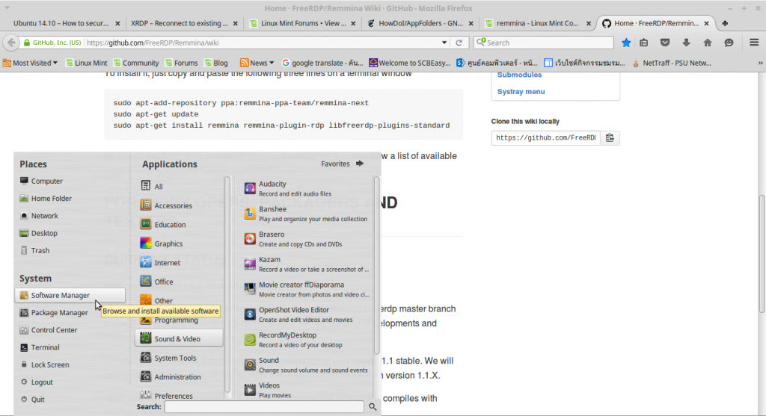The width and height of the screenshot is (766, 416).
Task: Launch Banshee media player
Action: click(x=305, y=214)
